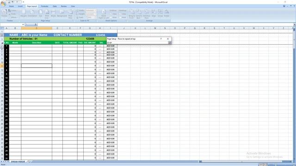Click collapse dialog button in Page Setup box
296x166 pixels.
170,43
